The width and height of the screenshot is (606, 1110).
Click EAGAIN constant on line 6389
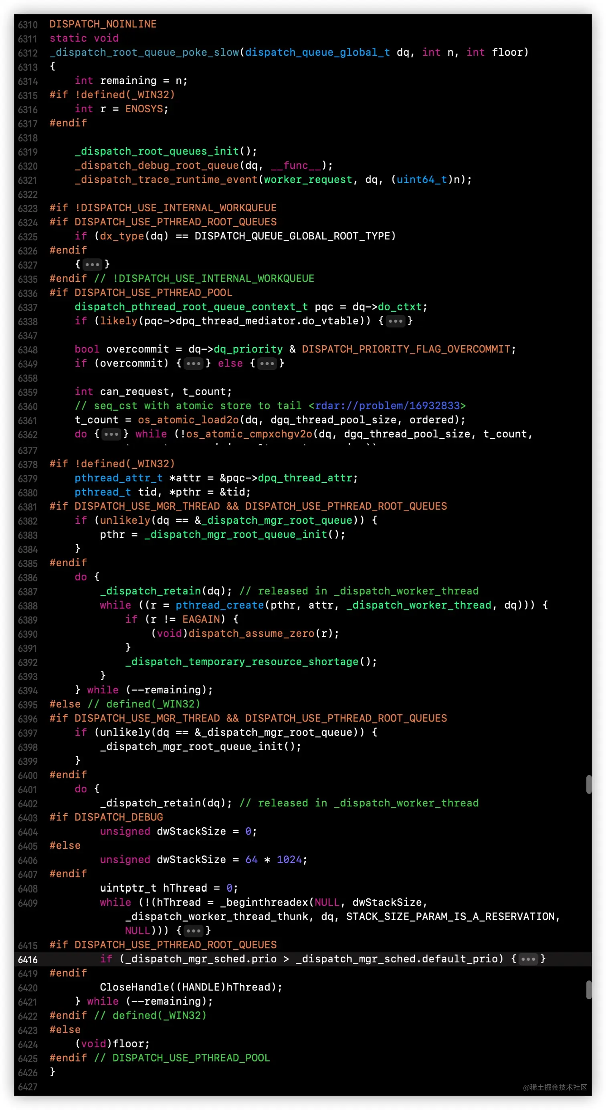pyautogui.click(x=201, y=619)
